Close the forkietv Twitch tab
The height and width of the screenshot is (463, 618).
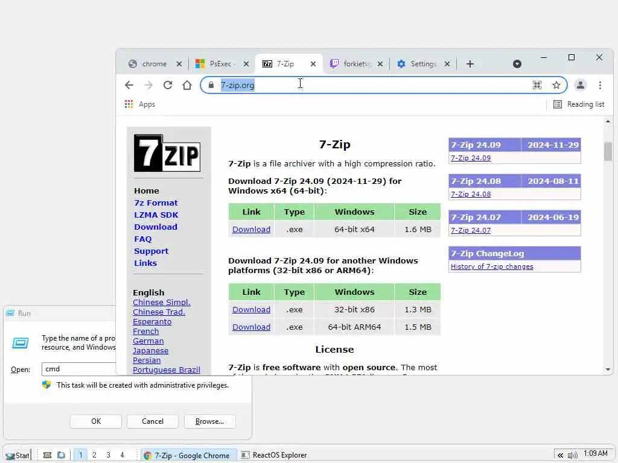(380, 64)
